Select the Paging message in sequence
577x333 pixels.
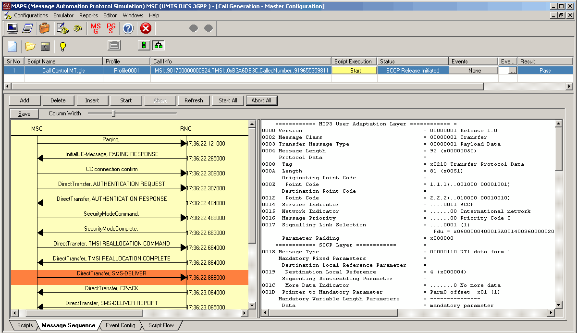111,139
